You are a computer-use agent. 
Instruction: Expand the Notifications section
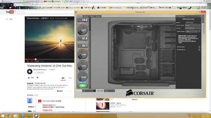point(199,49)
